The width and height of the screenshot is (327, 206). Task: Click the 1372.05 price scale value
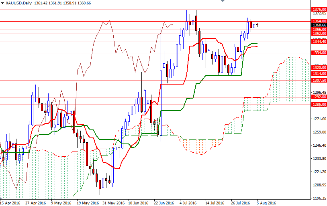(x=319, y=14)
